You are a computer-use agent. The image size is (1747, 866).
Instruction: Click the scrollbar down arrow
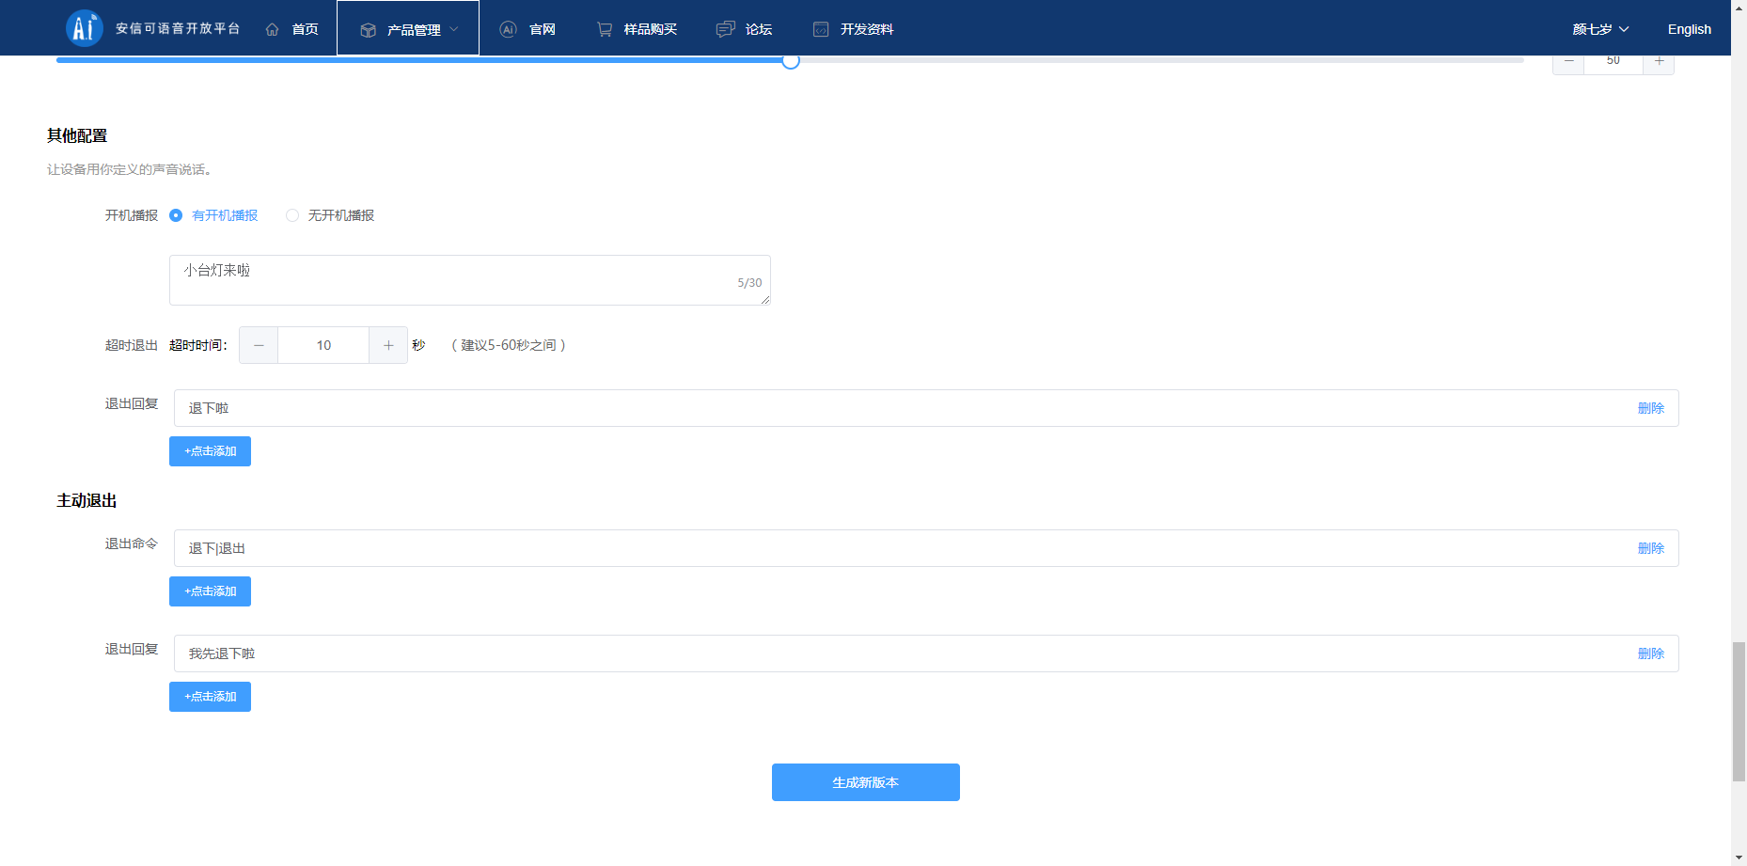[1739, 858]
